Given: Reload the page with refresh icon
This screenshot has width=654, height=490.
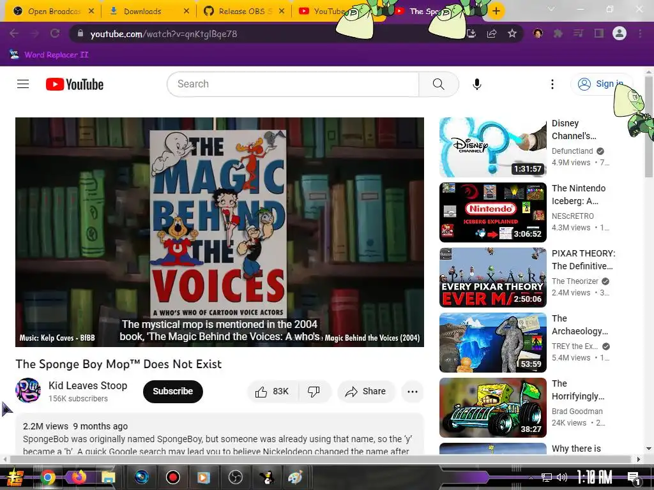Looking at the screenshot, I should click(x=55, y=33).
